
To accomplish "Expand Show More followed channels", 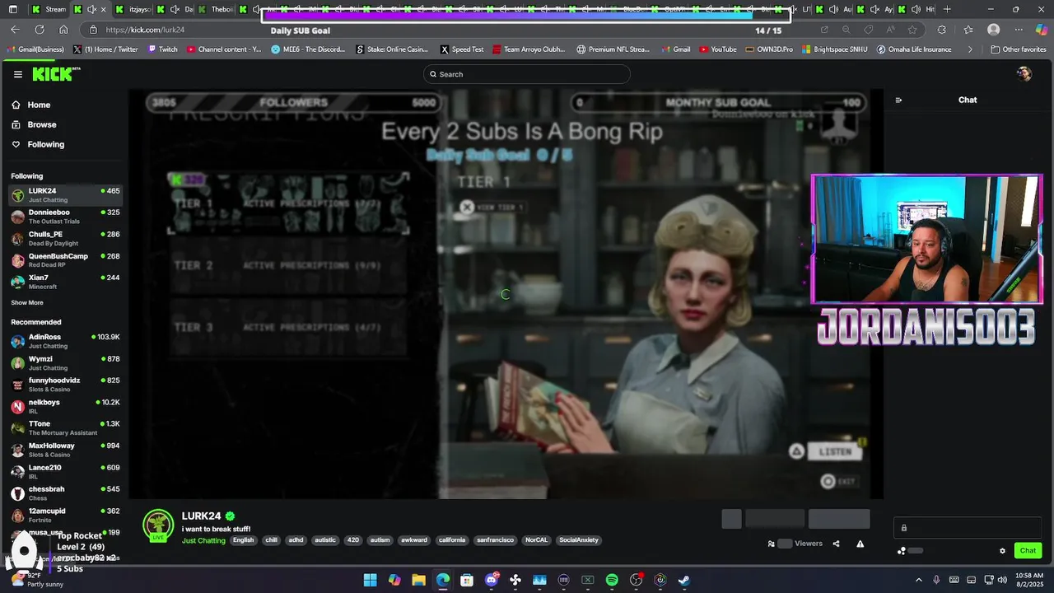I will [27, 302].
